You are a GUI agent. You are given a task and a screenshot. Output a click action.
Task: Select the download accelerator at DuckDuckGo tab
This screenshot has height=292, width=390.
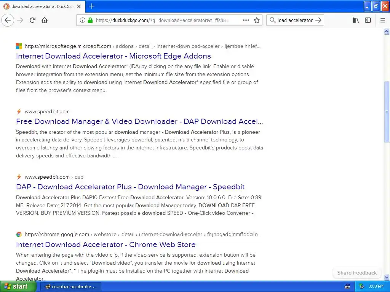click(x=42, y=6)
